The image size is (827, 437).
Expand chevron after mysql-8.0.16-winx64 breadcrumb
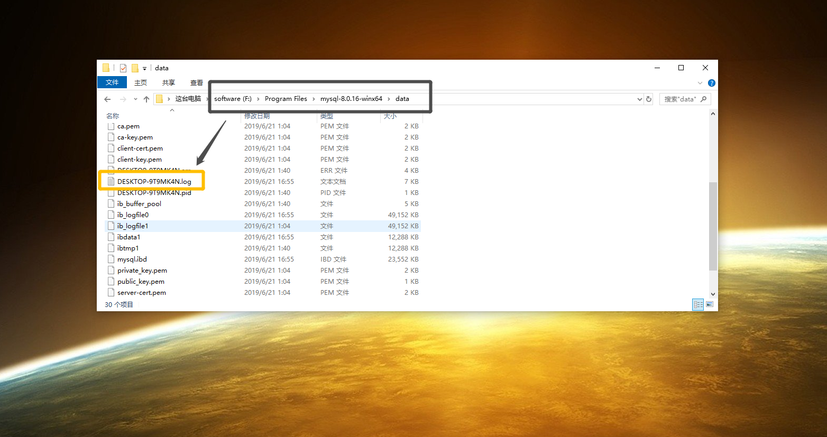(389, 99)
